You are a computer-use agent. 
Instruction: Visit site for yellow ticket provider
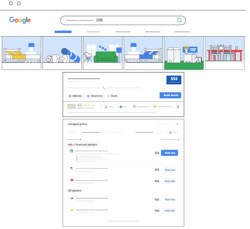[170, 211]
